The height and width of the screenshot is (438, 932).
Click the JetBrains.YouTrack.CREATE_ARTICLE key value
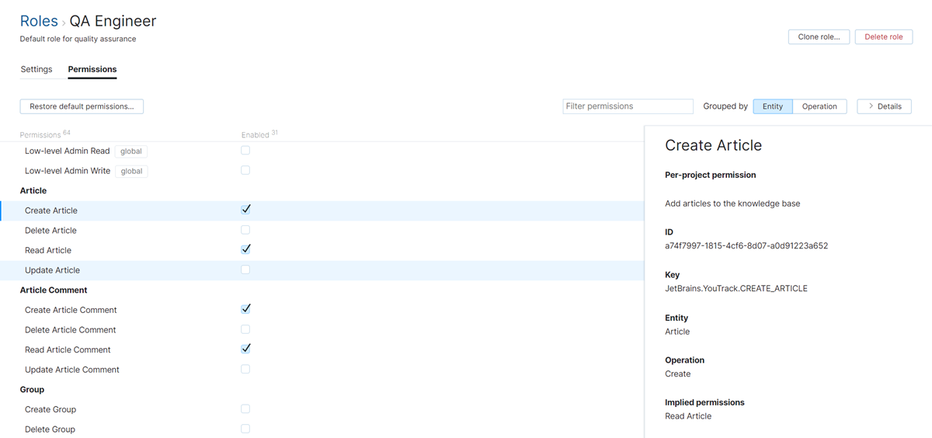point(736,288)
